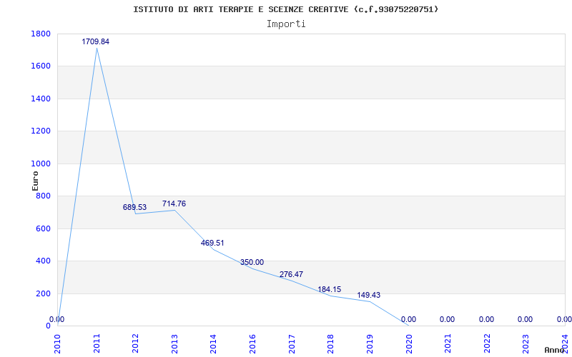Select the 2013 year label on x-axis
Screen dimensions: 572x357
174,343
